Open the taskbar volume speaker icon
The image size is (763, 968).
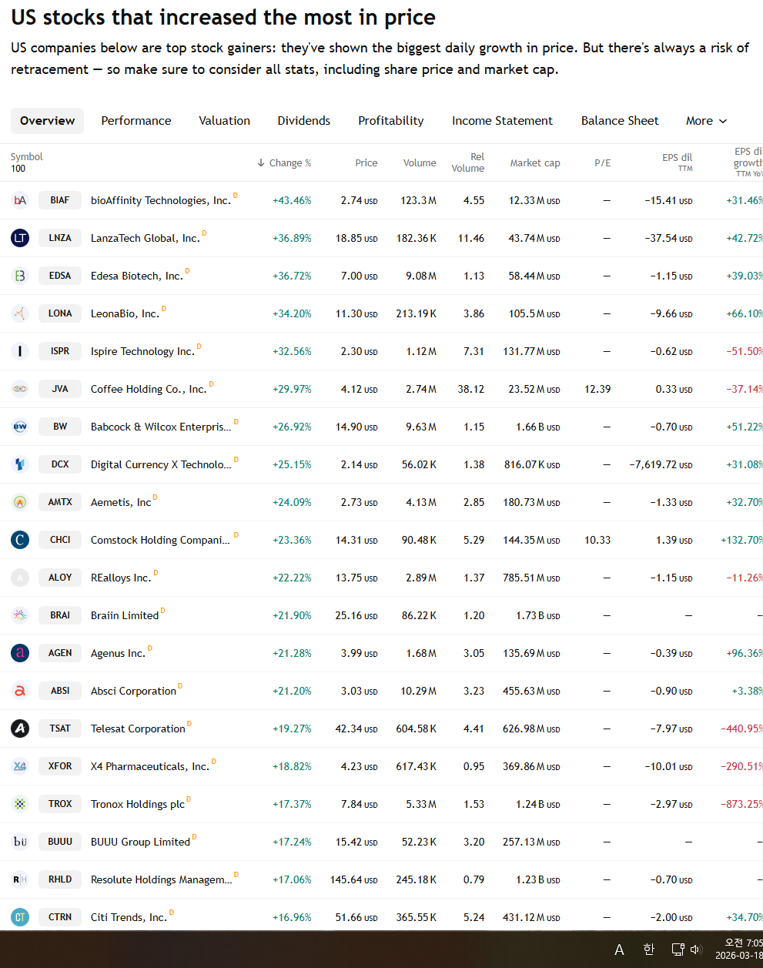(x=696, y=950)
